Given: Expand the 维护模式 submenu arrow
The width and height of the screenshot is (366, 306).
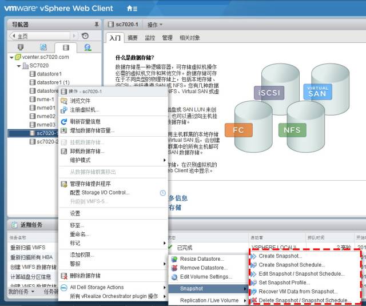Looking at the screenshot, I should [x=164, y=160].
